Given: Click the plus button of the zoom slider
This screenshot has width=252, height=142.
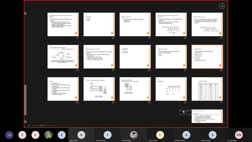Looking at the screenshot, I should click(29, 125).
